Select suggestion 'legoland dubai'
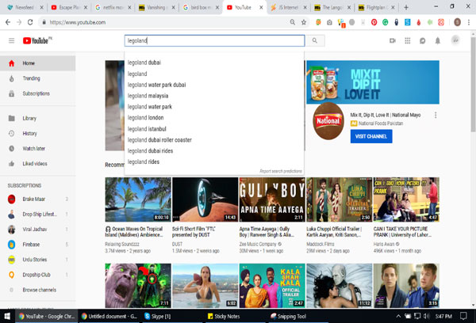 tap(214, 63)
